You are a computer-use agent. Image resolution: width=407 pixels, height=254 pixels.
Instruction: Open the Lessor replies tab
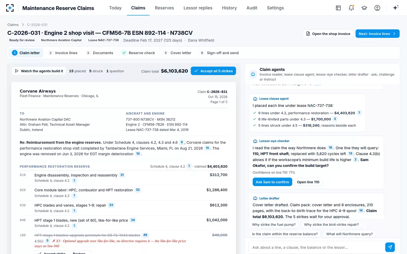(x=198, y=8)
